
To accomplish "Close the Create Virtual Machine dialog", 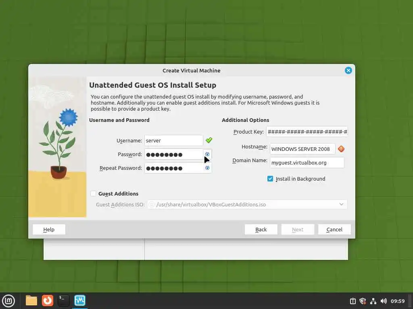I will pos(348,70).
